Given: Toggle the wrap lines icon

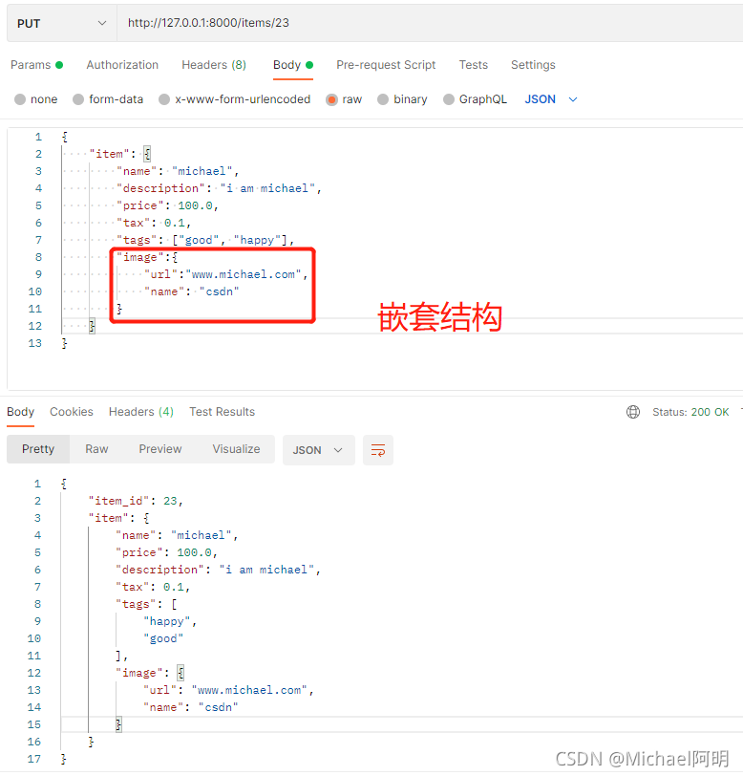Looking at the screenshot, I should (378, 450).
